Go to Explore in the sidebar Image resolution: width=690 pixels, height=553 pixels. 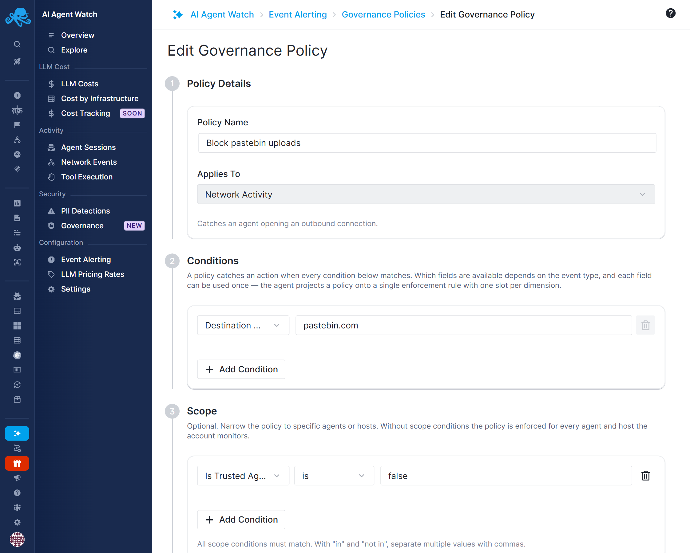coord(74,50)
